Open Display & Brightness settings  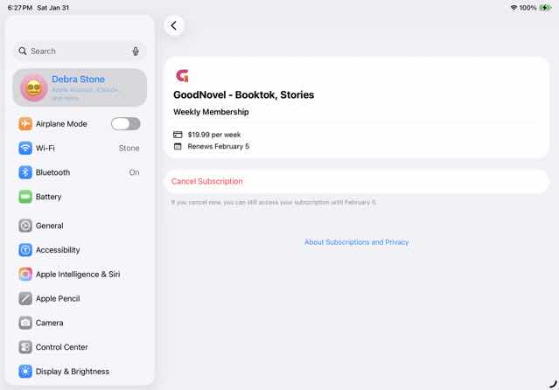click(x=79, y=372)
